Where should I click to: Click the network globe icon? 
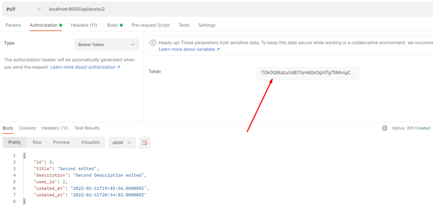pos(385,128)
